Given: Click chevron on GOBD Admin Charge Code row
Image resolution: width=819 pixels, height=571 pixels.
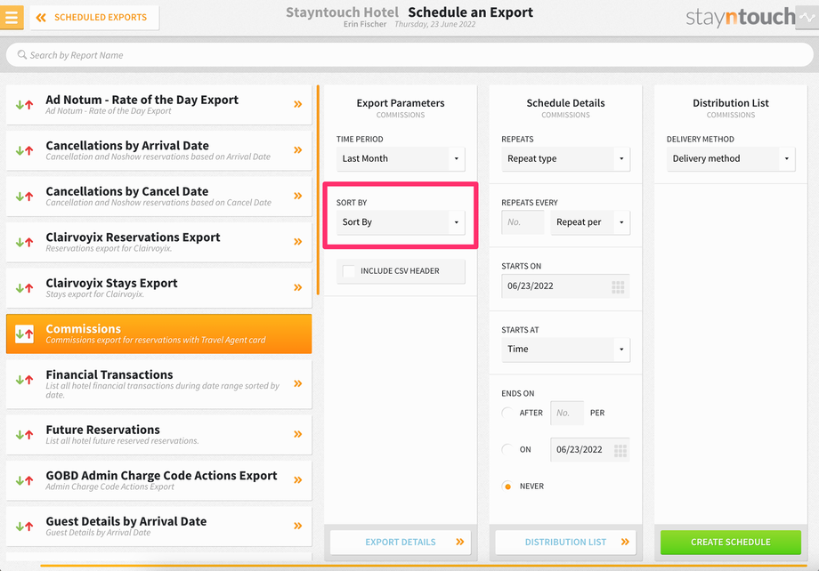Looking at the screenshot, I should [x=297, y=480].
